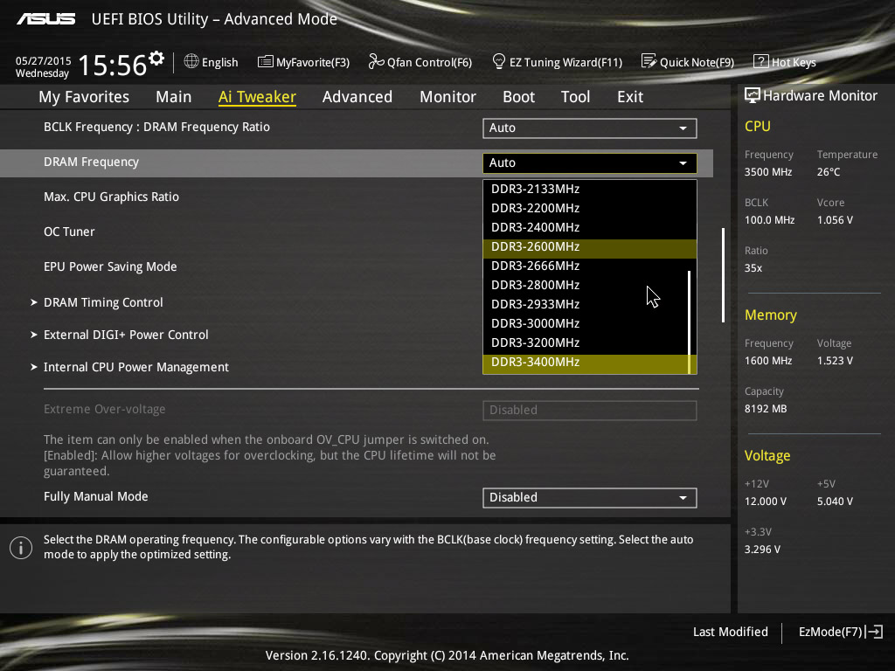This screenshot has height=671, width=895.
Task: Open the Advanced tab
Action: pos(357,97)
